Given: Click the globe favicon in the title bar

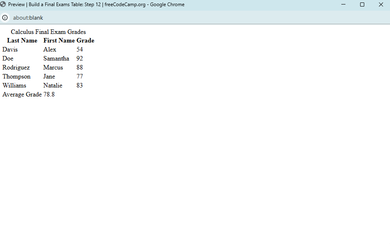Looking at the screenshot, I should point(3,4).
